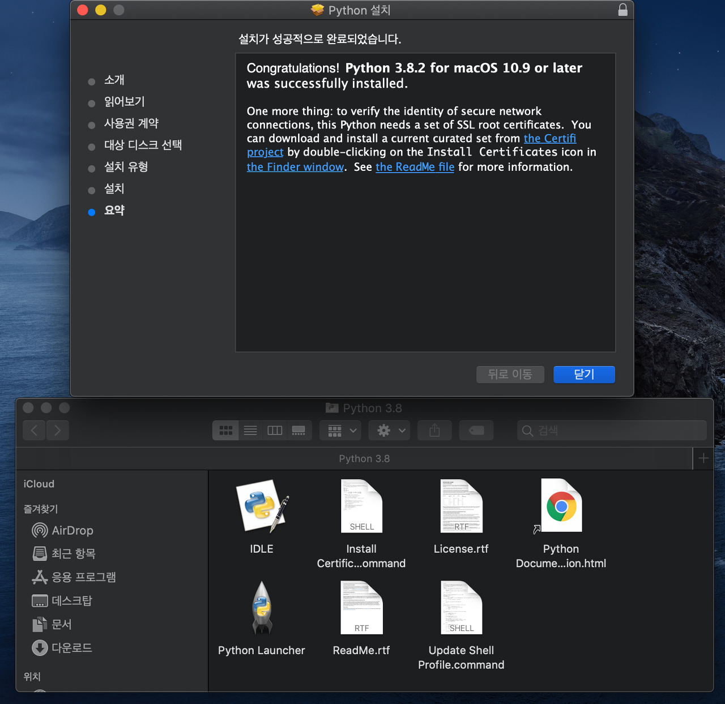Click the 위치 heading in Finder sidebar
Viewport: 725px width, 704px height.
point(32,676)
